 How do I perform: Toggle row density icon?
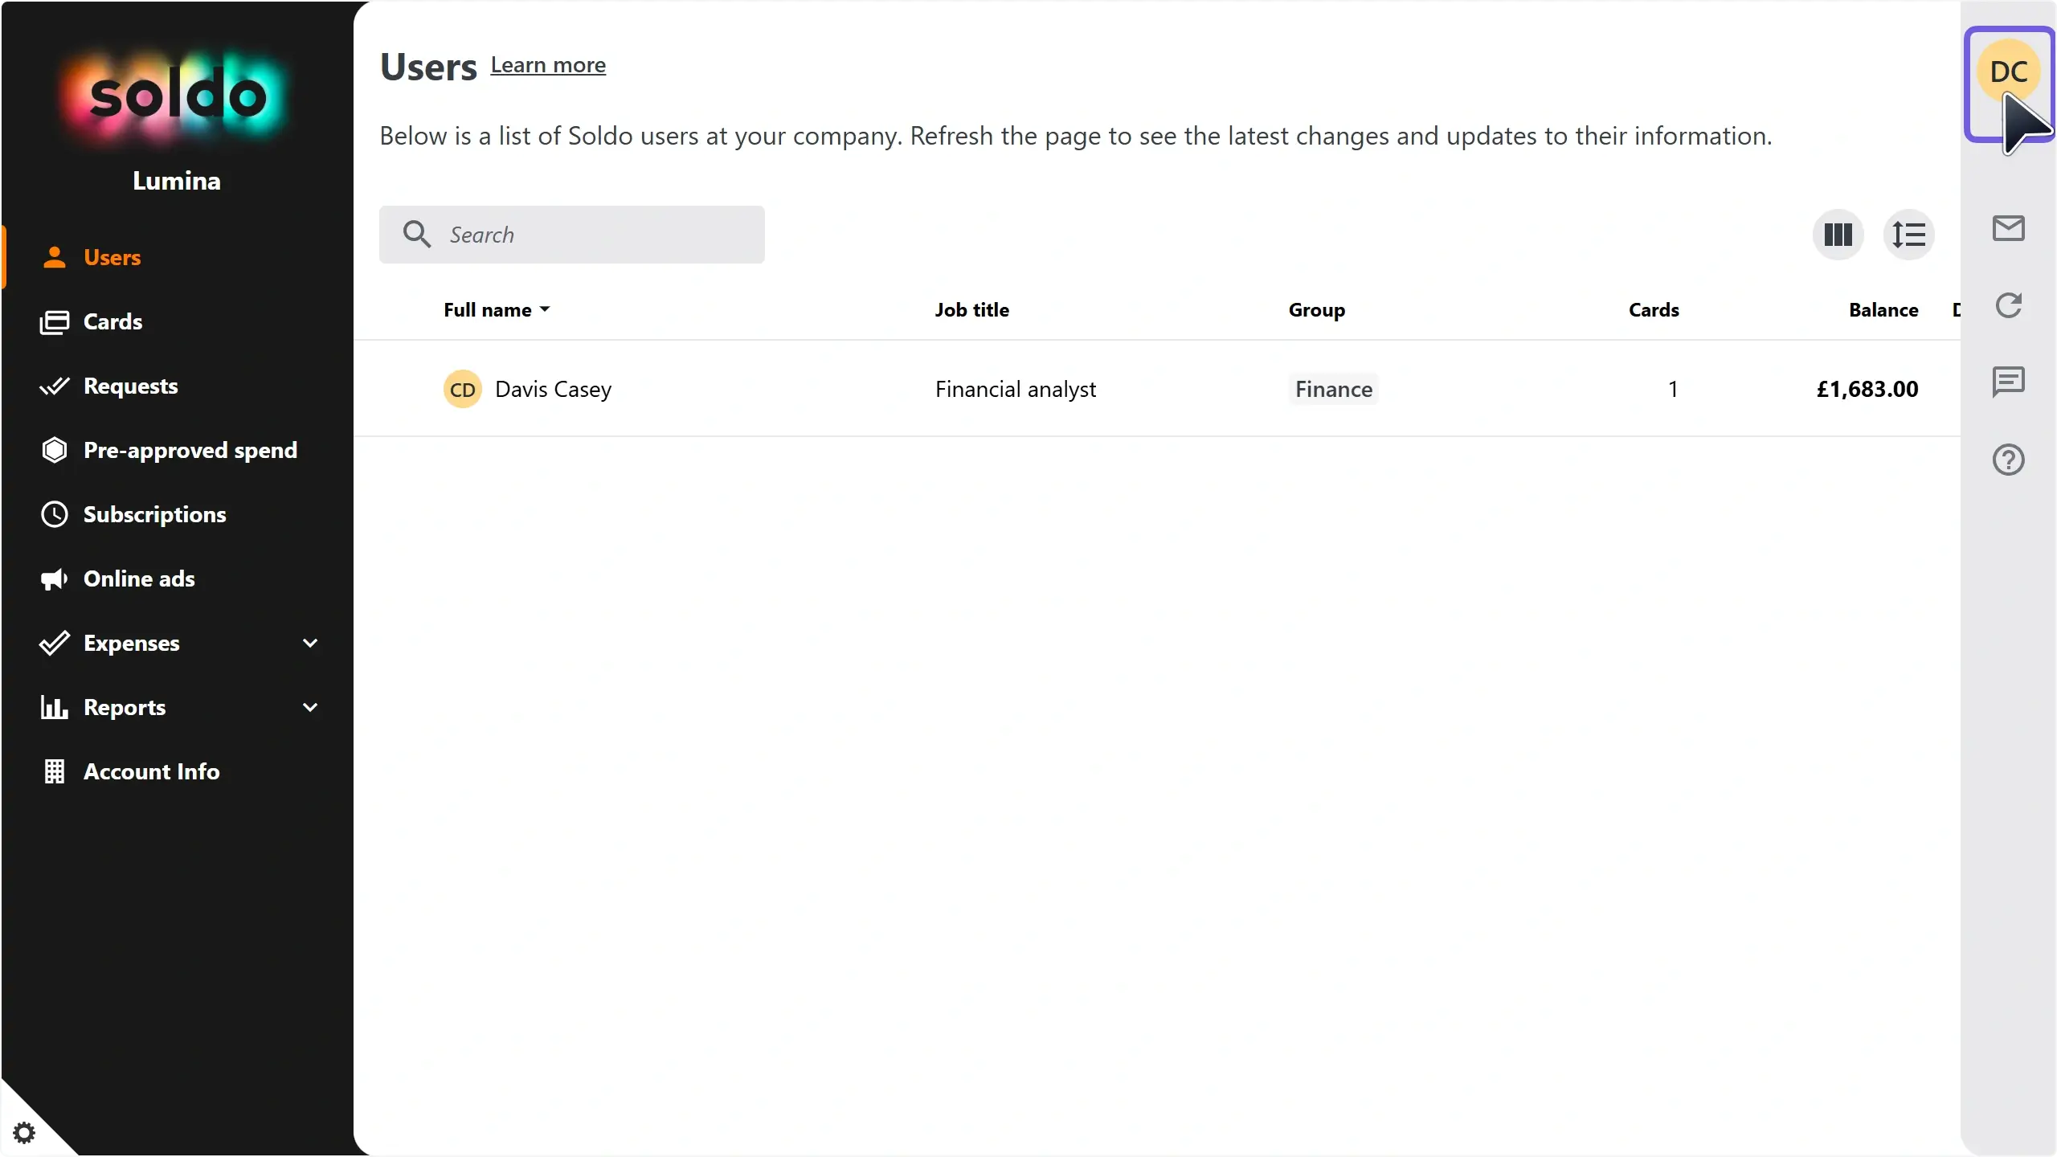click(x=1908, y=235)
